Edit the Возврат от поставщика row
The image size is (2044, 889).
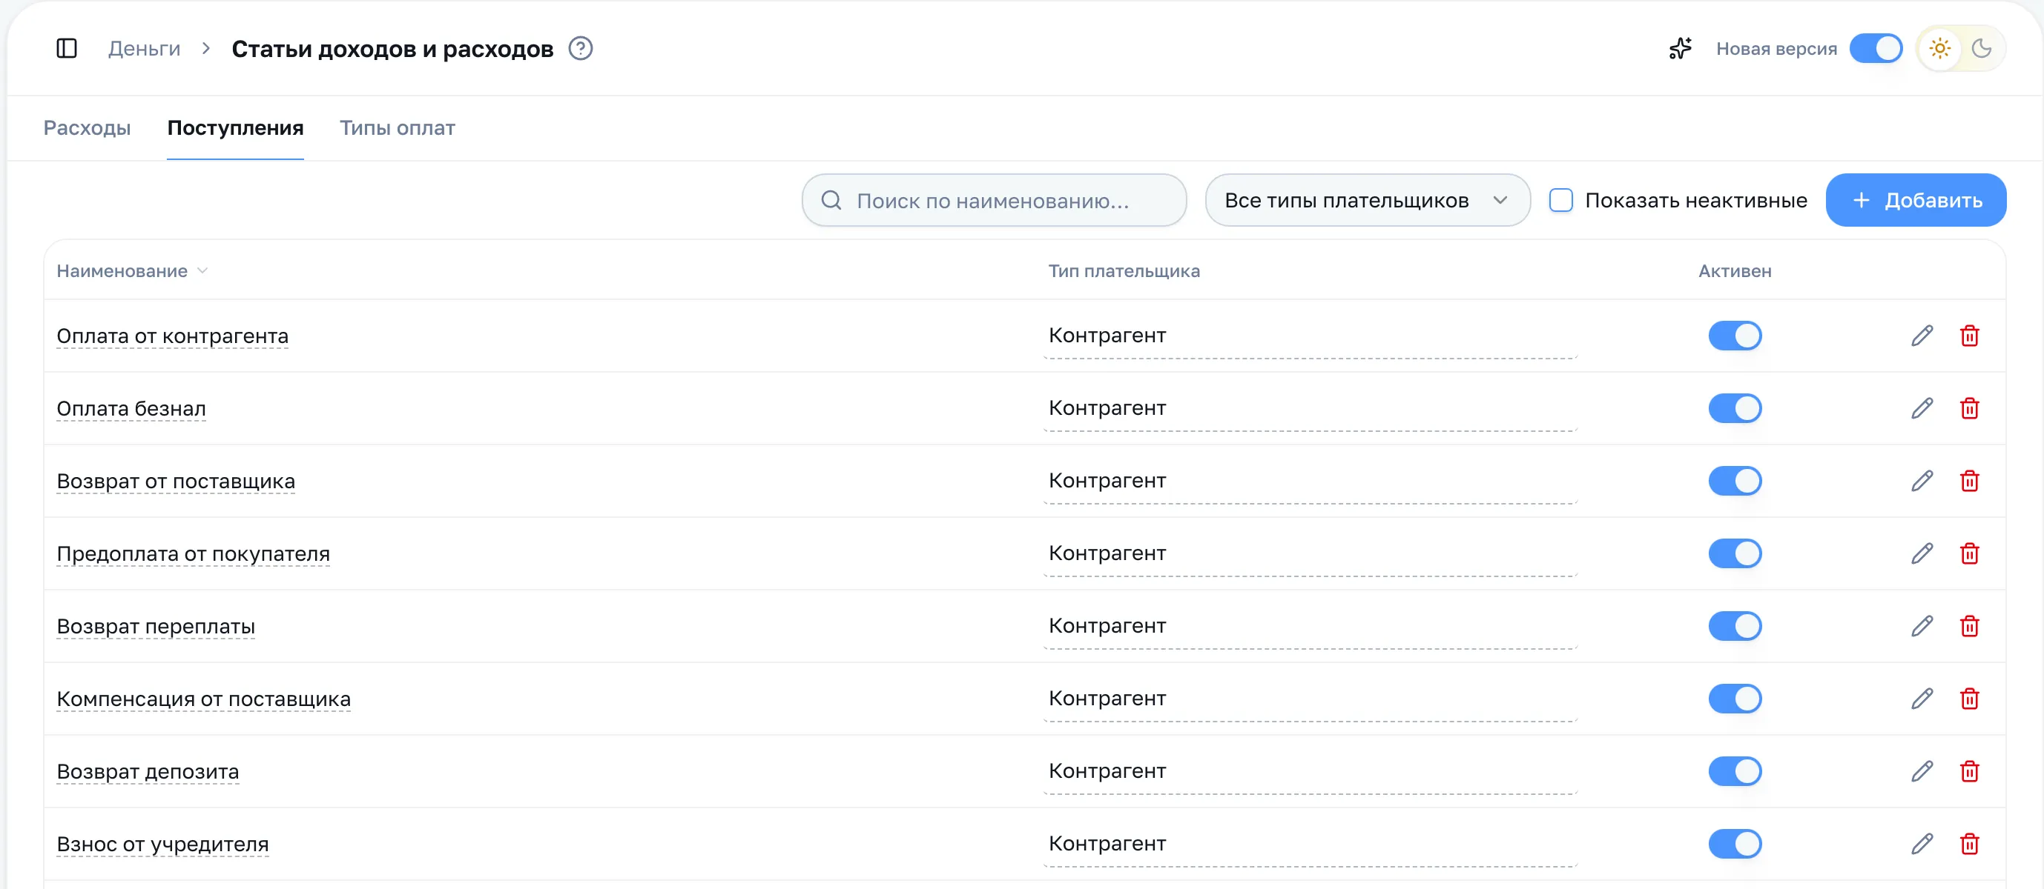(1921, 481)
